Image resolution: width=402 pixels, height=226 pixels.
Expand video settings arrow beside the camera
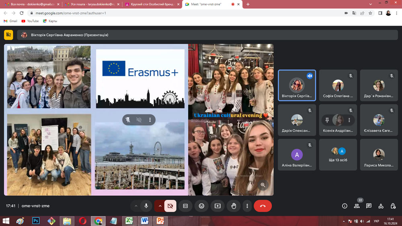(160, 206)
